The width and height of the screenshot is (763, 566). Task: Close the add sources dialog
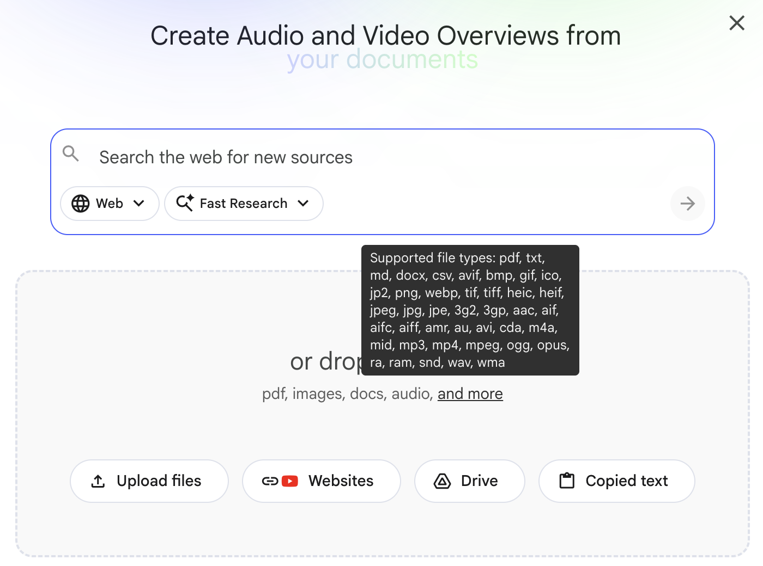736,23
